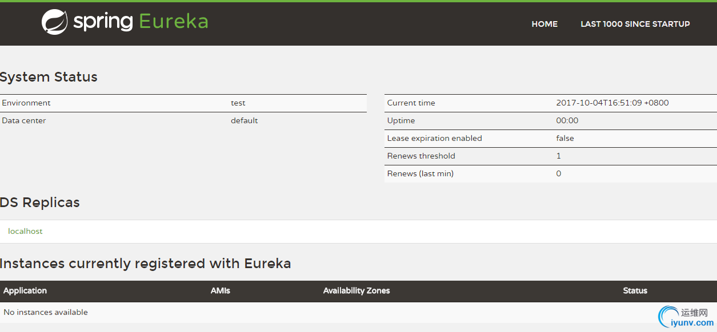This screenshot has height=332, width=717.
Task: Click the Environment label cell
Action: pos(26,103)
